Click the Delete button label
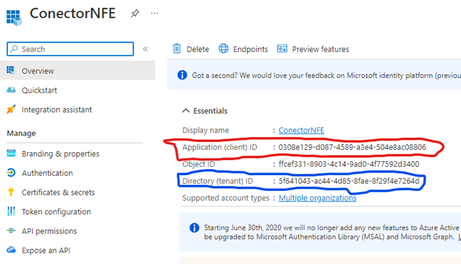The width and height of the screenshot is (461, 264). click(x=197, y=49)
